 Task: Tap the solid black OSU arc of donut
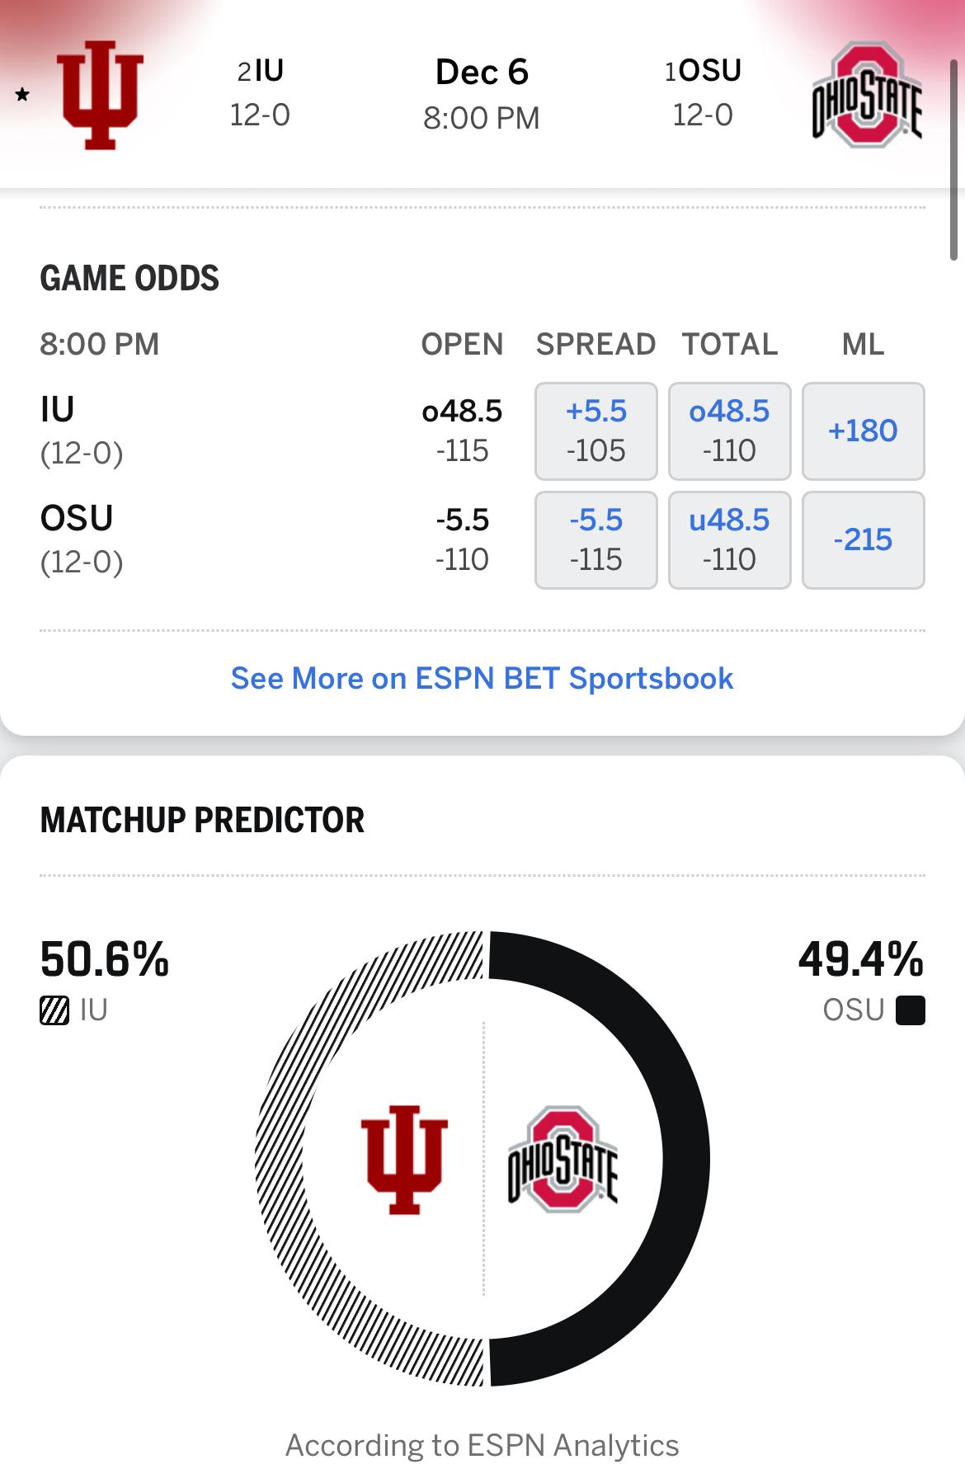(x=685, y=1158)
